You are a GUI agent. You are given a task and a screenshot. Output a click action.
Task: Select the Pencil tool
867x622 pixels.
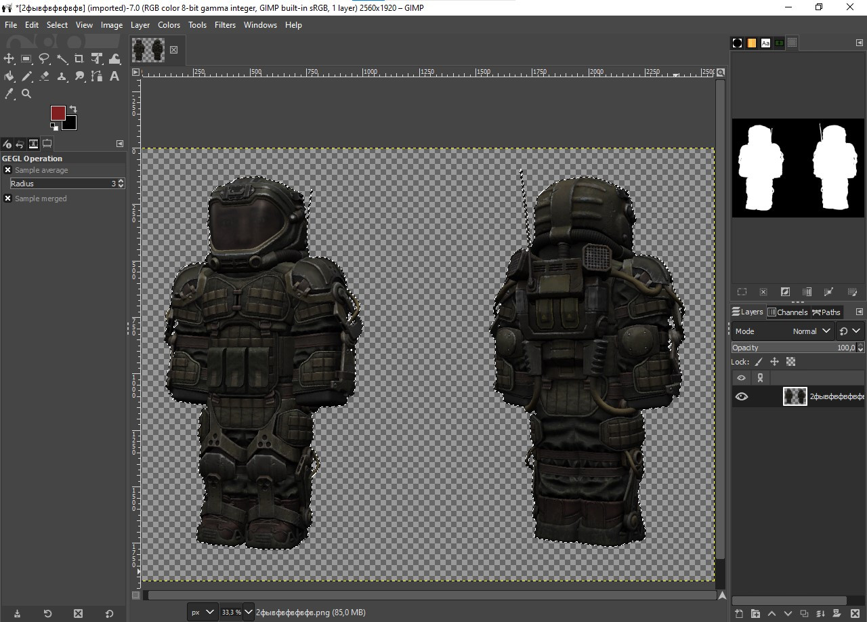[26, 77]
